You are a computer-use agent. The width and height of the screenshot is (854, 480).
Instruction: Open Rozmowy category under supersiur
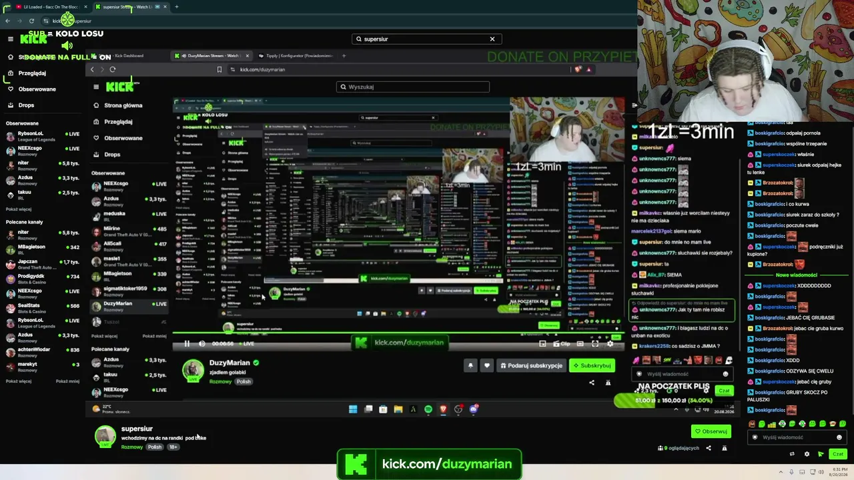click(132, 447)
